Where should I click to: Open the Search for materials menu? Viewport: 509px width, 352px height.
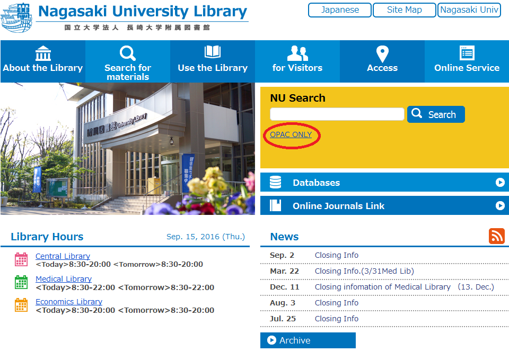[x=128, y=61]
